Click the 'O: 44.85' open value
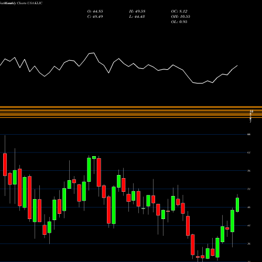The image size is (262, 262). 95,12
